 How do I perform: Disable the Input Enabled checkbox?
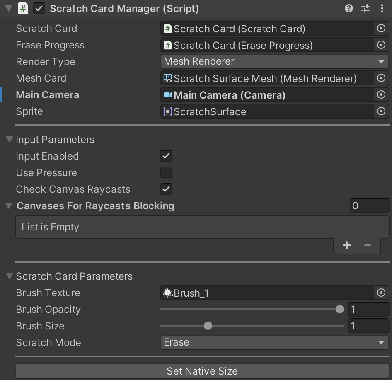pyautogui.click(x=166, y=156)
